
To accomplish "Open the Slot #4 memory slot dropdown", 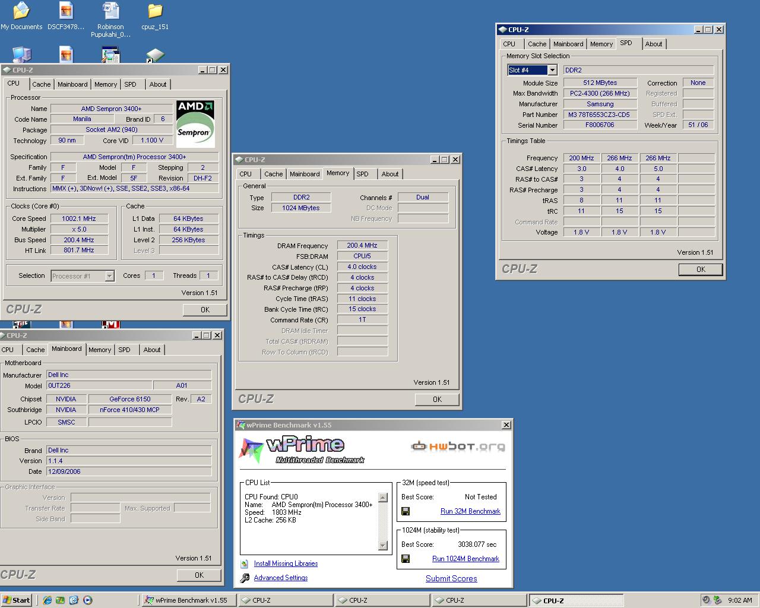I will [x=552, y=70].
